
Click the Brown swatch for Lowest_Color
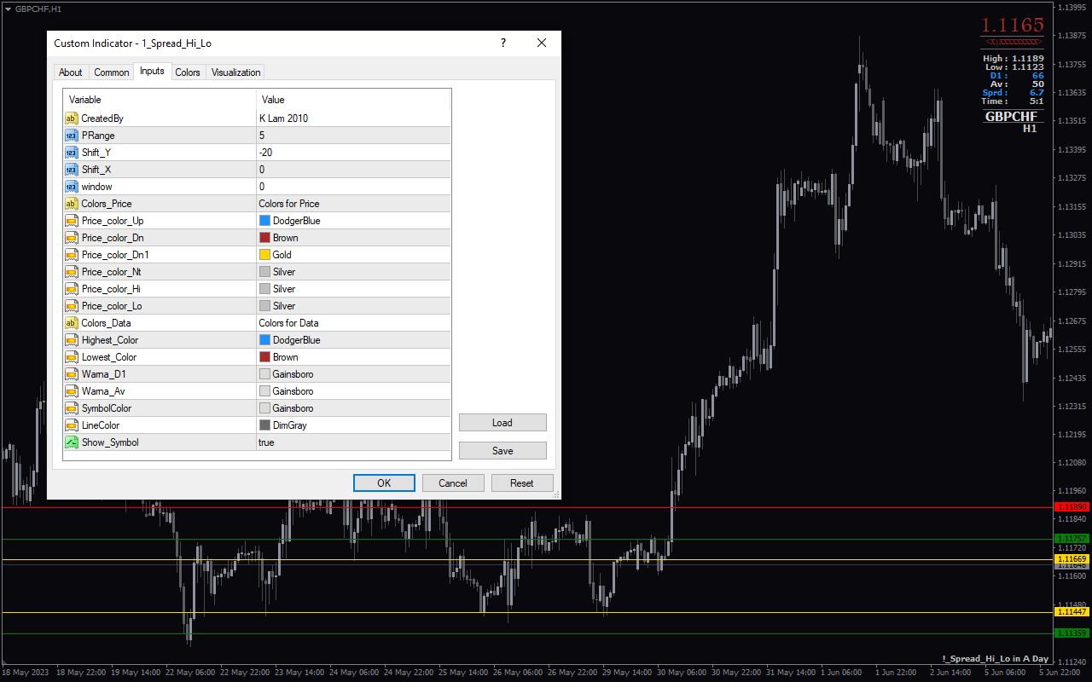point(264,357)
